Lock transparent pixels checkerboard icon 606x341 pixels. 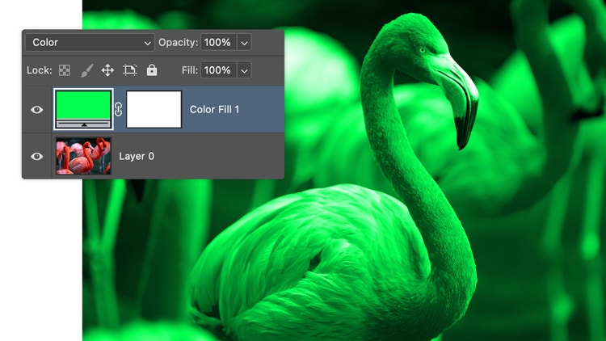tap(64, 70)
